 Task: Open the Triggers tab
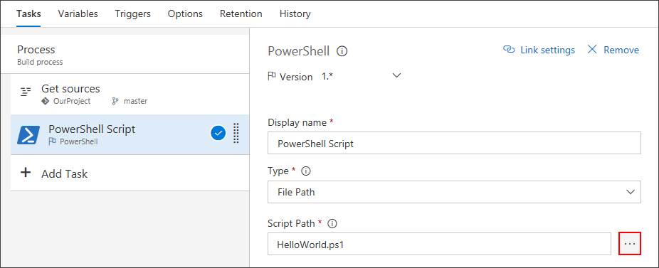[x=133, y=14]
